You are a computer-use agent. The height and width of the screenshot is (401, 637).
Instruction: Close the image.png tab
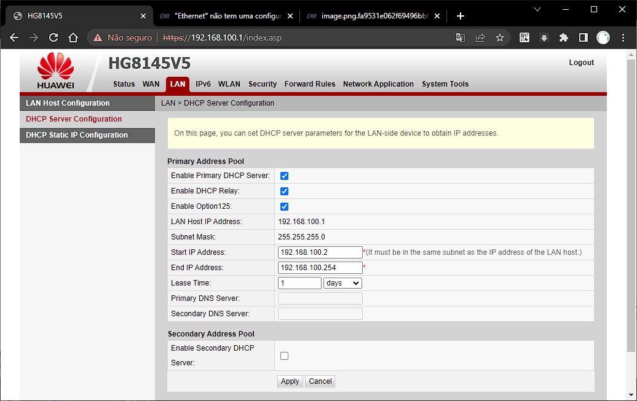pos(437,16)
